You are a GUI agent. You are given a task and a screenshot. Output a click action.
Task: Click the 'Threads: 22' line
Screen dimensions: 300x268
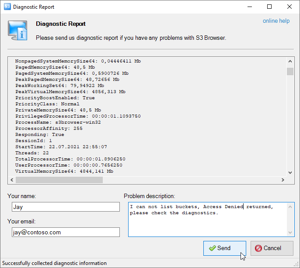click(x=32, y=153)
